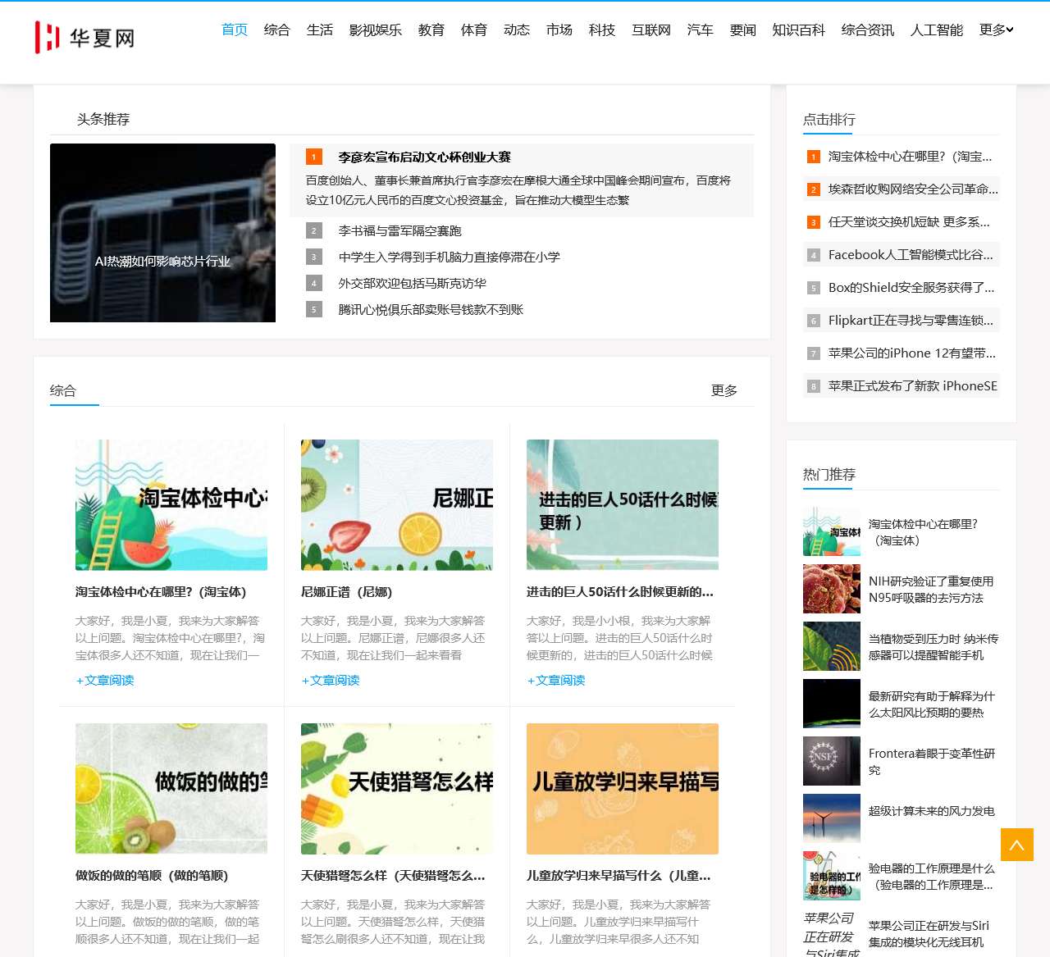Viewport: 1050px width, 957px height.
Task: Click the 华夏网 logo icon
Action: point(47,36)
